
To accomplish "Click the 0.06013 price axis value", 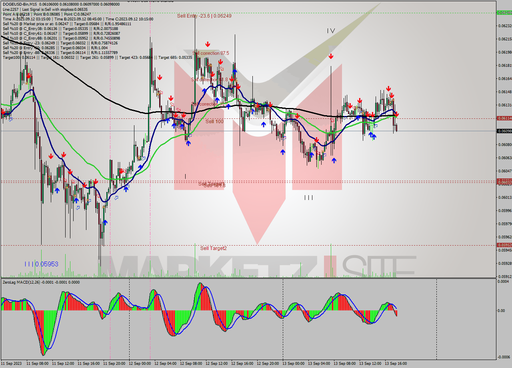I will 505,197.
